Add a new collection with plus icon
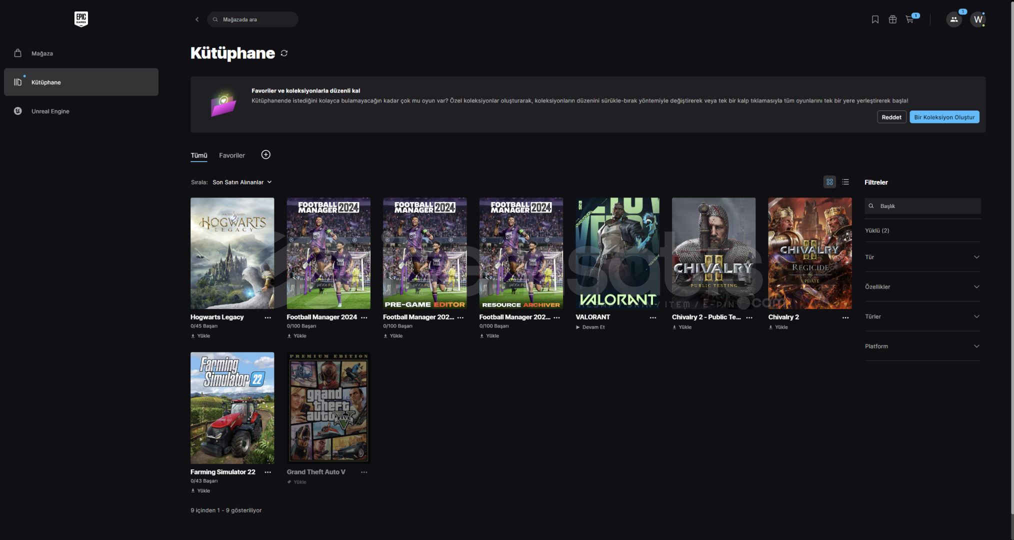The width and height of the screenshot is (1014, 540). (266, 154)
